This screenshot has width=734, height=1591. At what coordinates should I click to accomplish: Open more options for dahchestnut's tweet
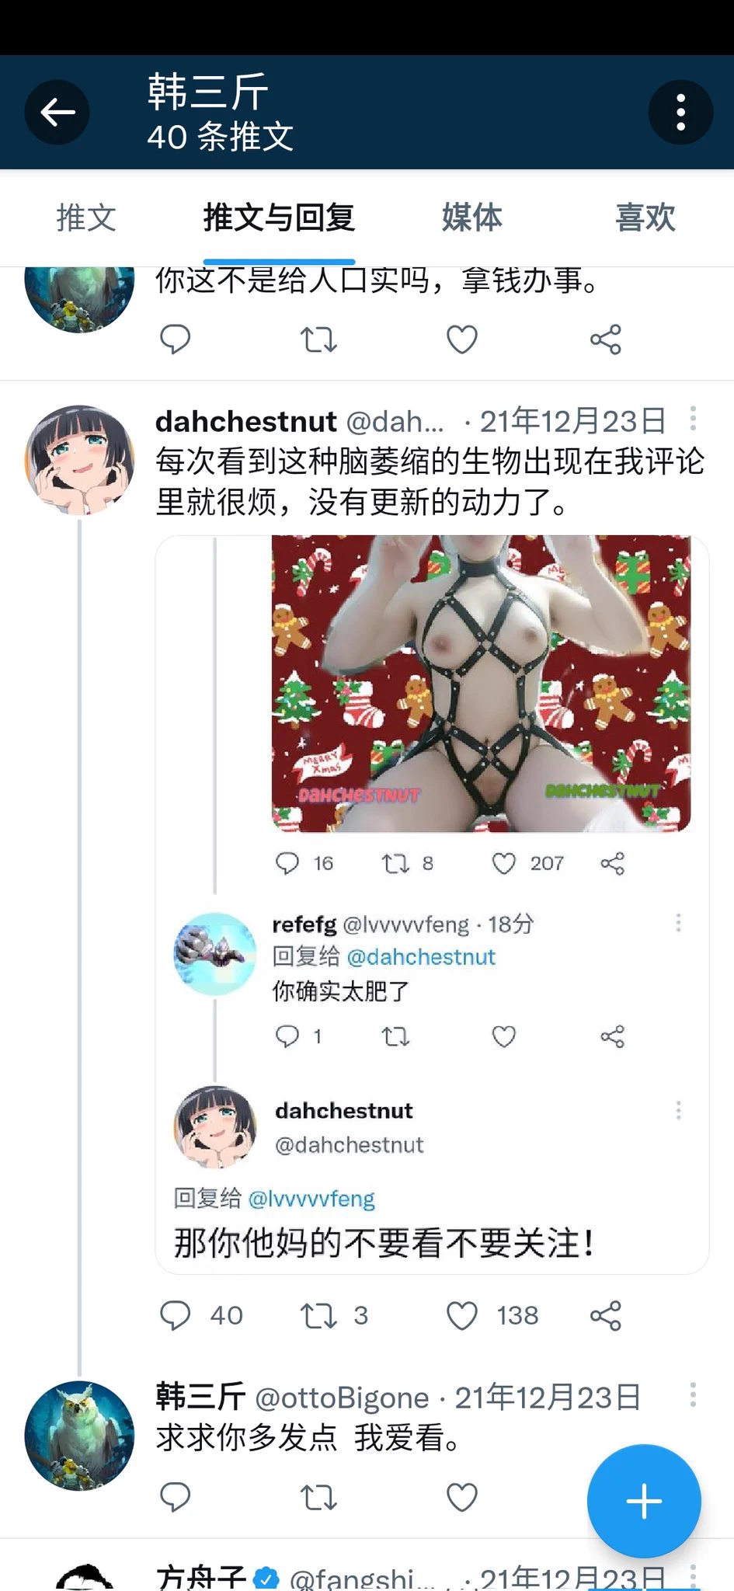click(x=693, y=420)
